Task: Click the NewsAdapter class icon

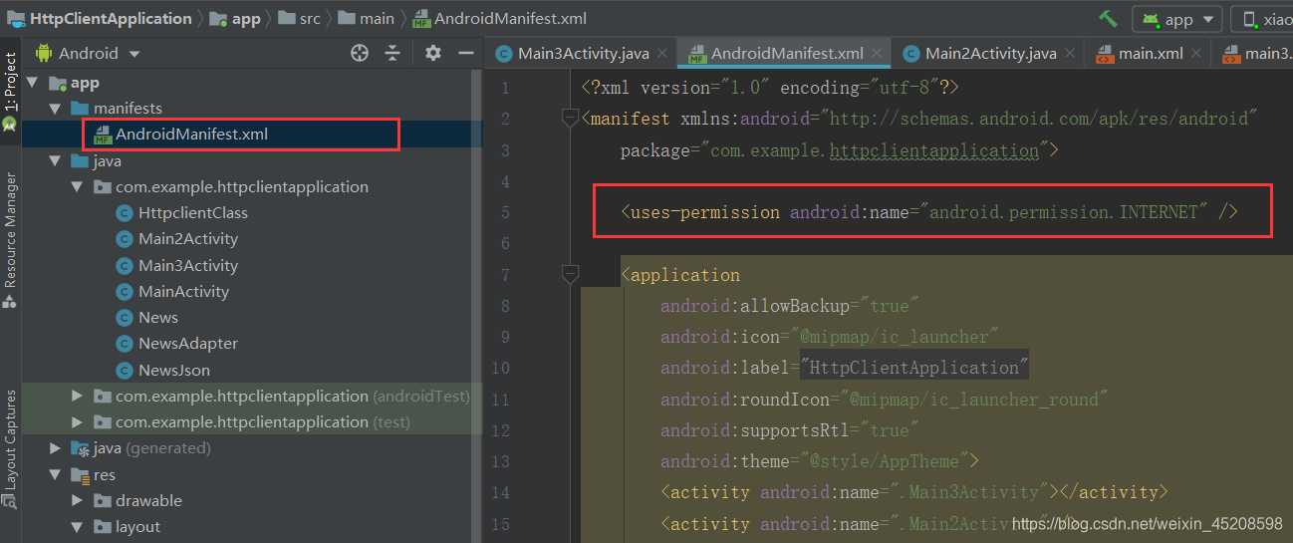Action: [125, 343]
